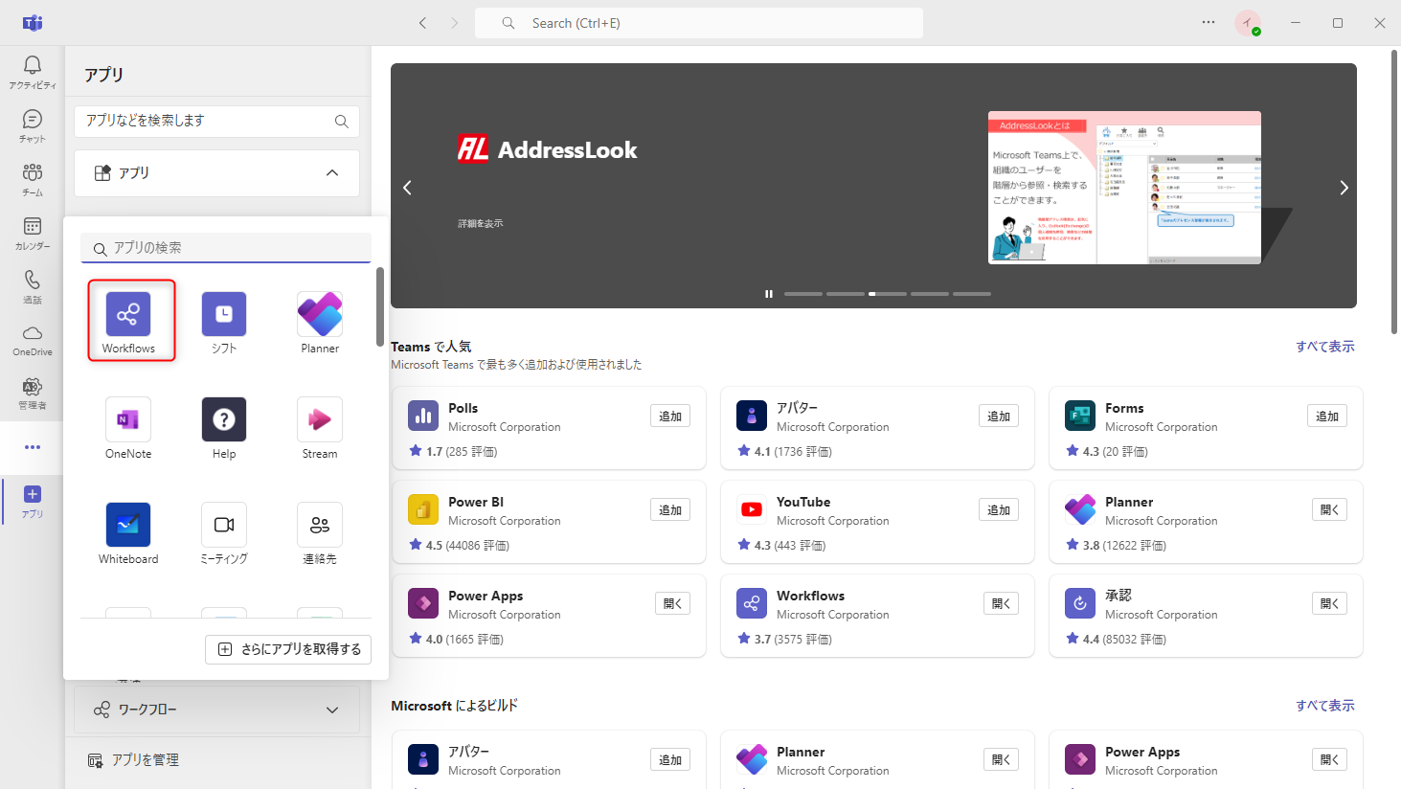This screenshot has width=1401, height=789.
Task: Click the Teams logo icon
Action: [x=33, y=23]
